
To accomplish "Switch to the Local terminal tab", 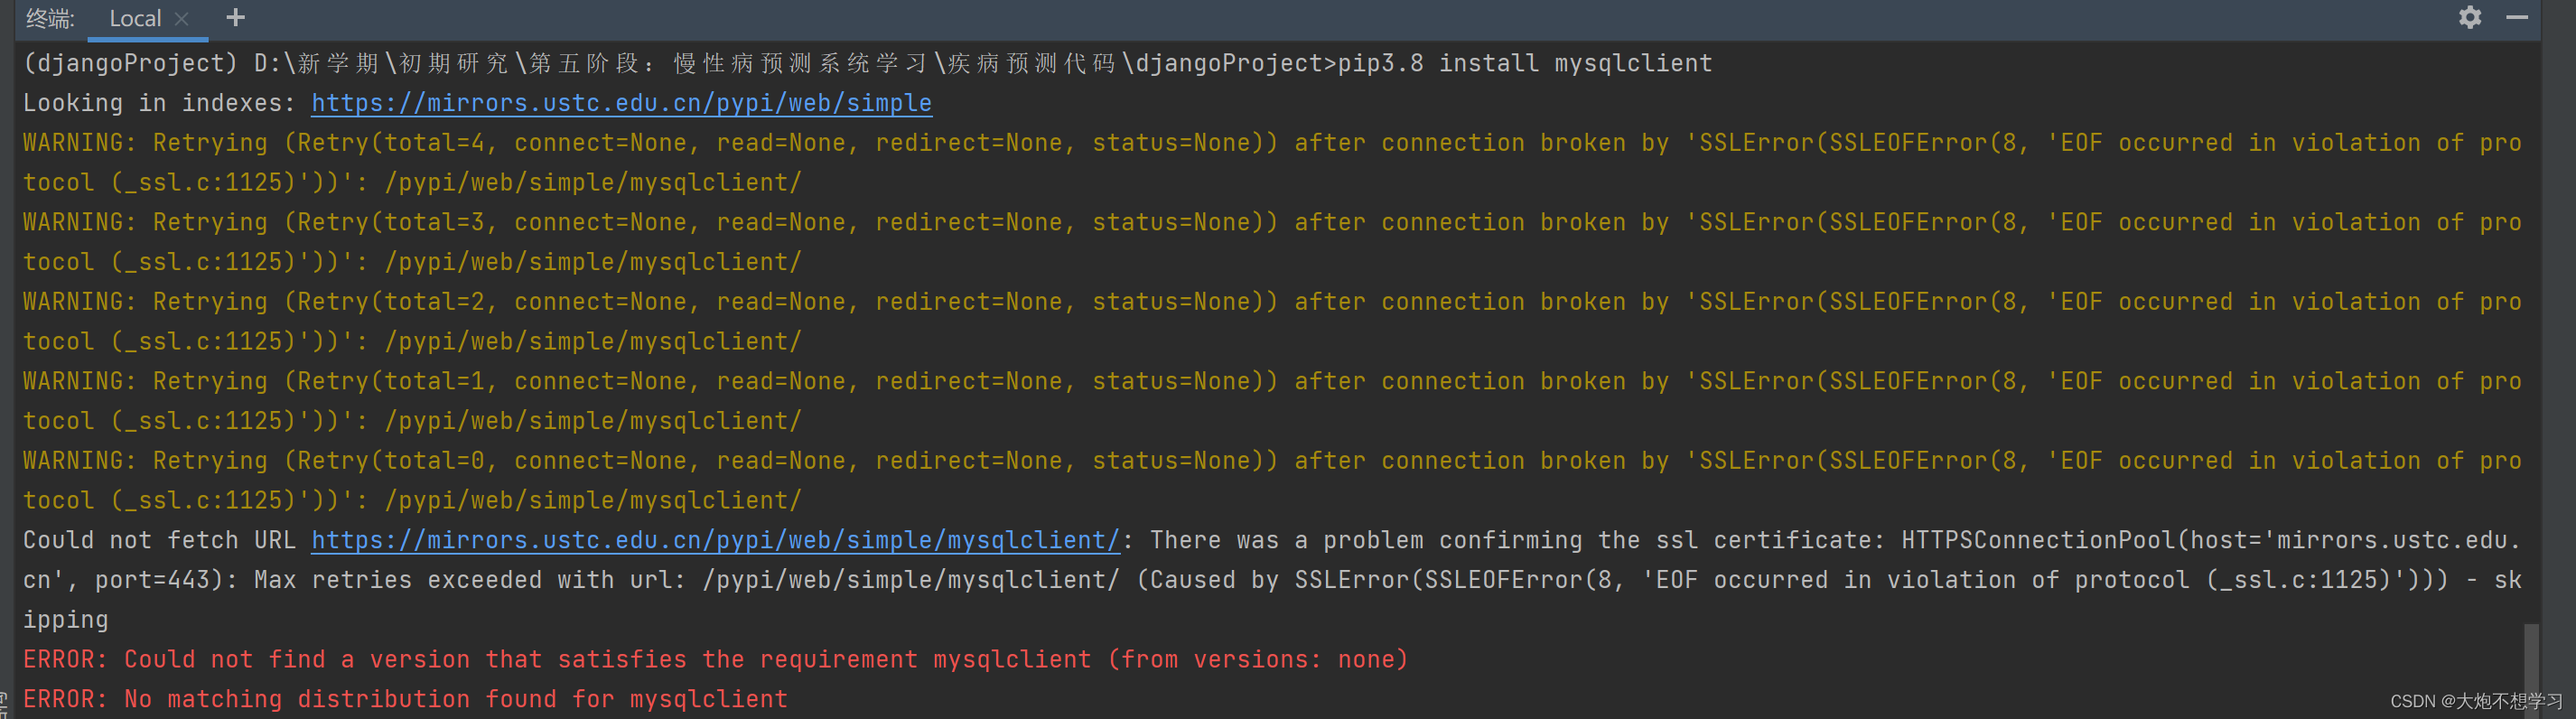I will [x=135, y=18].
